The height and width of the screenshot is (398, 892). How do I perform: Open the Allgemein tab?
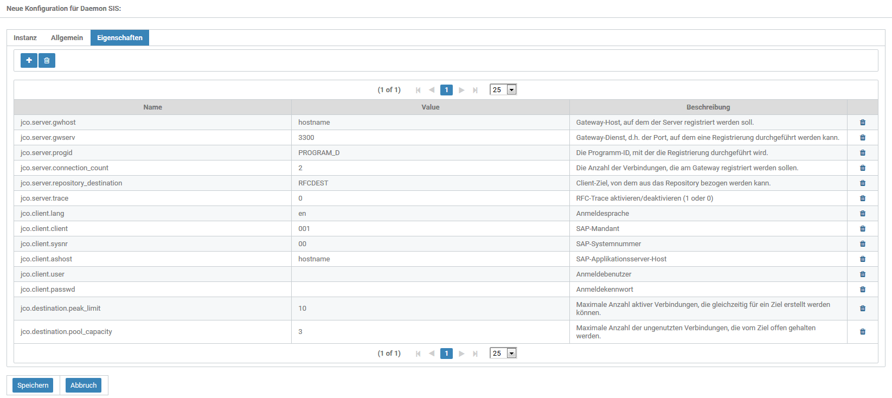point(67,38)
